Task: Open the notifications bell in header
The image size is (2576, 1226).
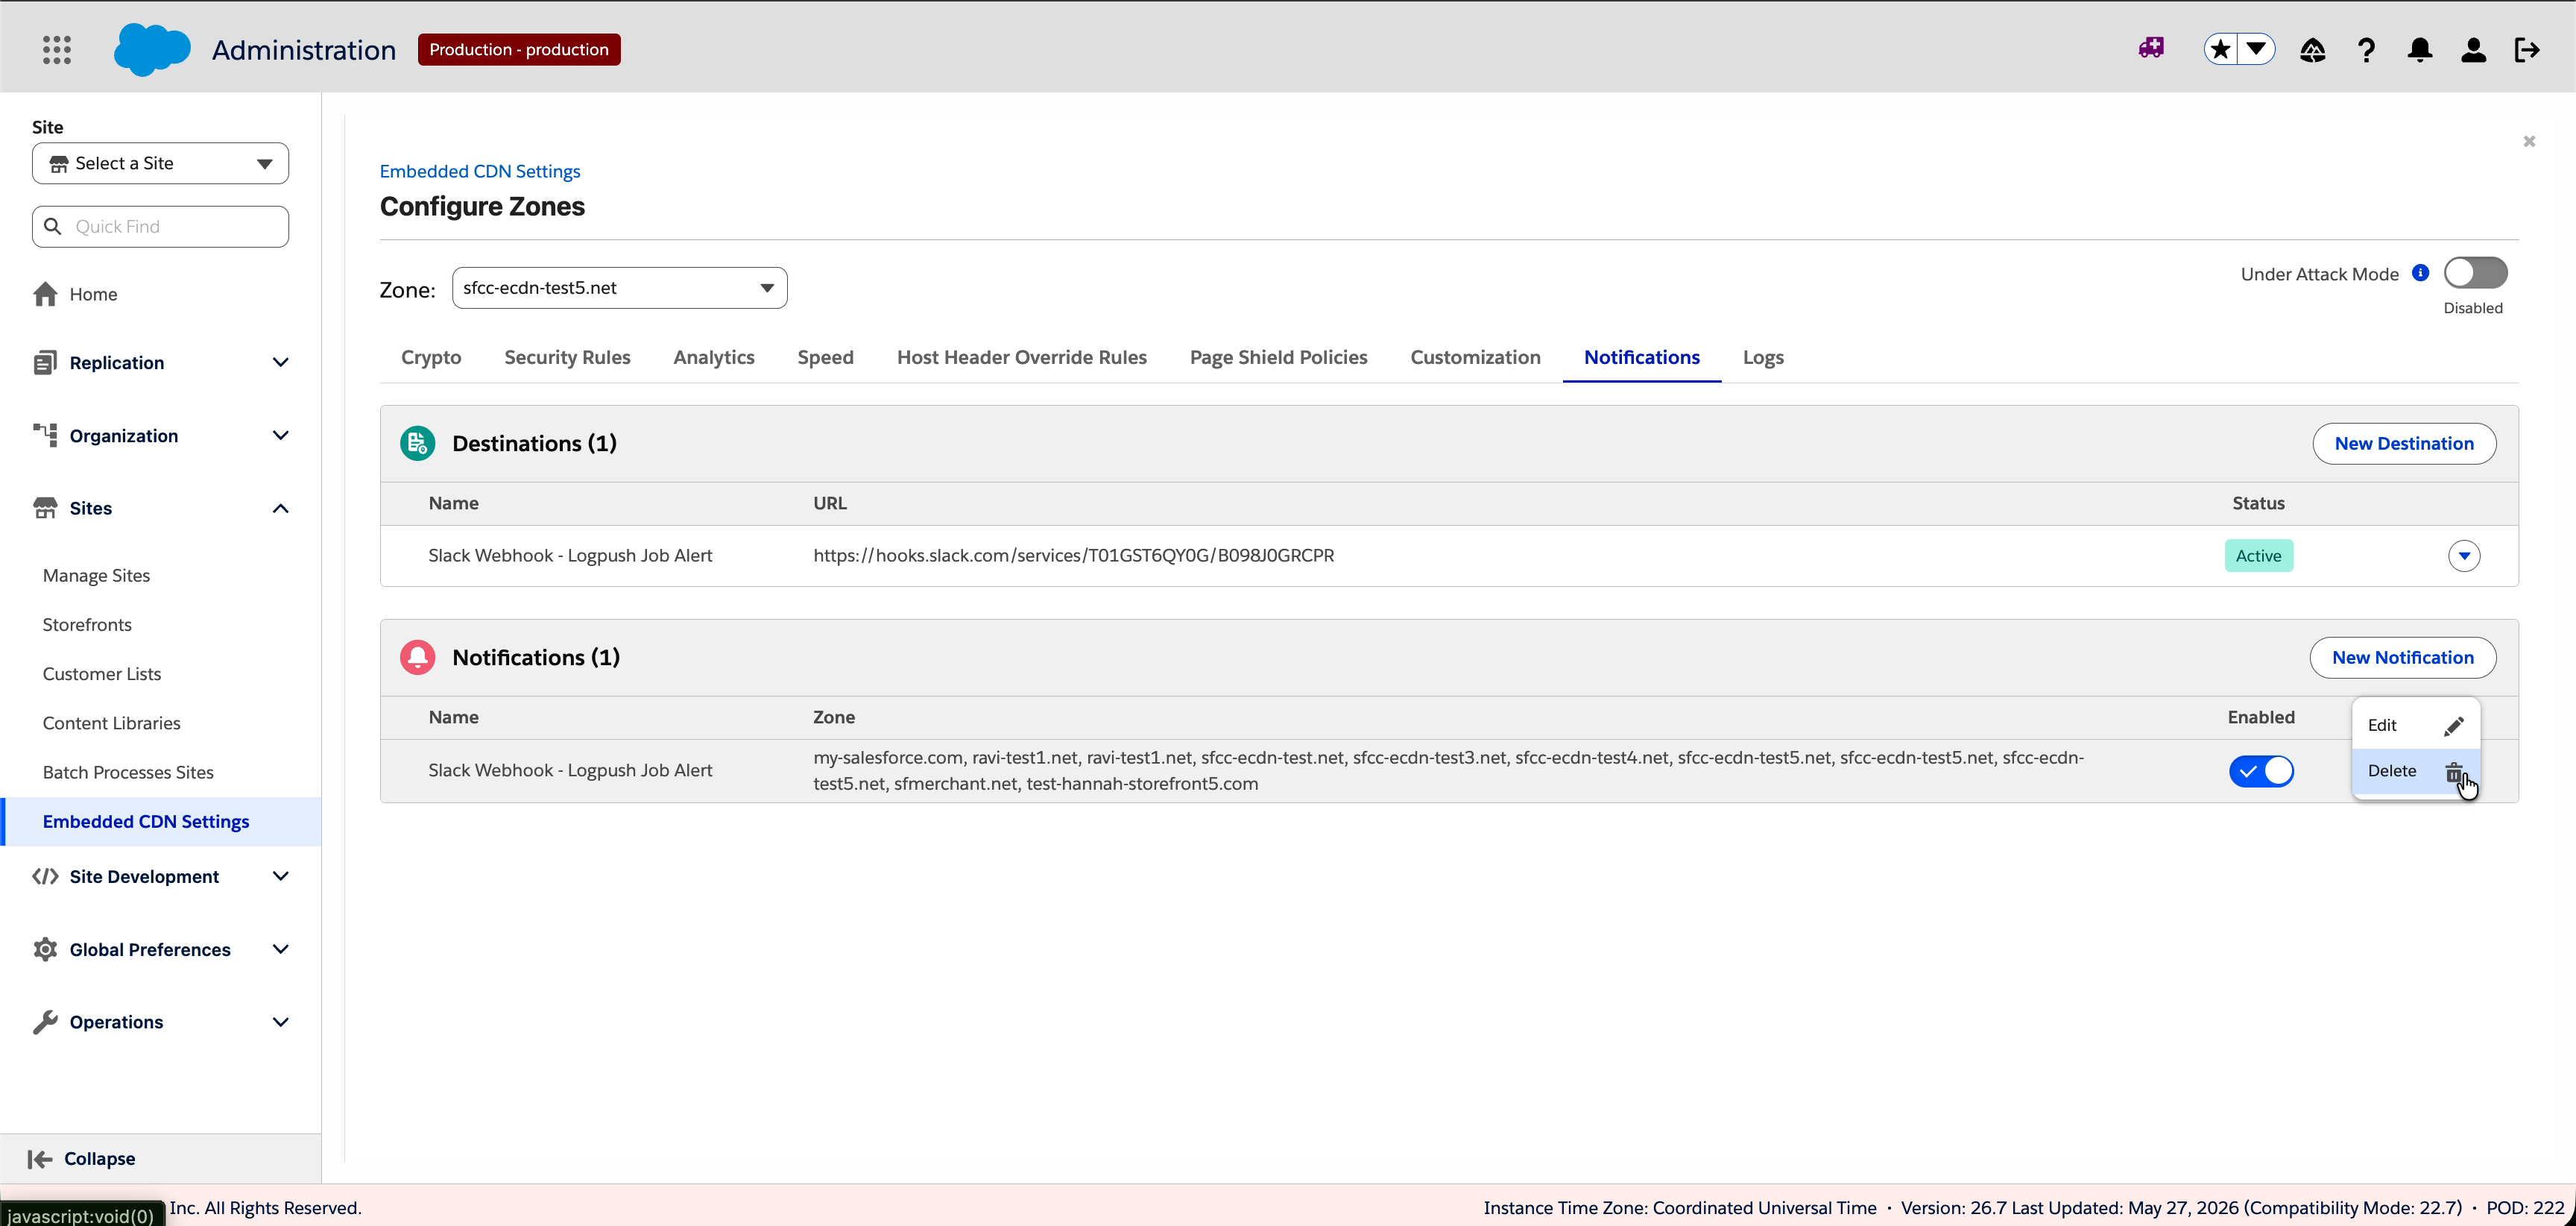Action: click(x=2419, y=50)
